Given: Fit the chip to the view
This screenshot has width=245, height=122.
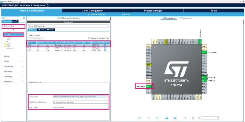Looking at the screenshot, I should coord(149,118).
